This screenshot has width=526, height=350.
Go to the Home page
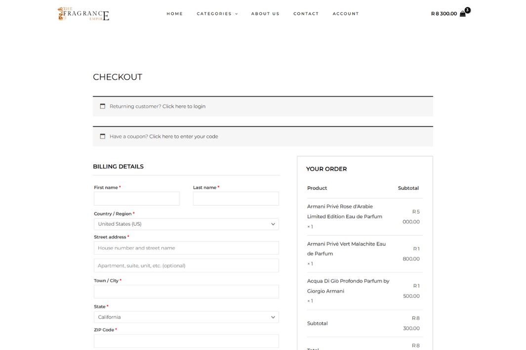click(x=175, y=14)
